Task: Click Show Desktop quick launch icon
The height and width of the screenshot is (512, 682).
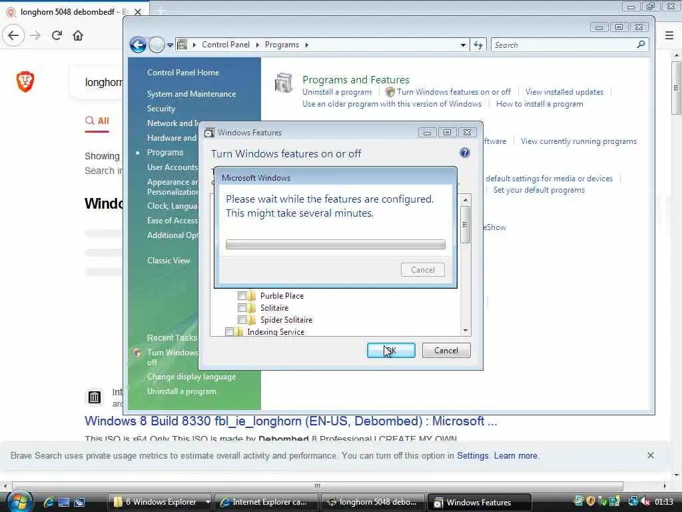Action: (x=64, y=502)
